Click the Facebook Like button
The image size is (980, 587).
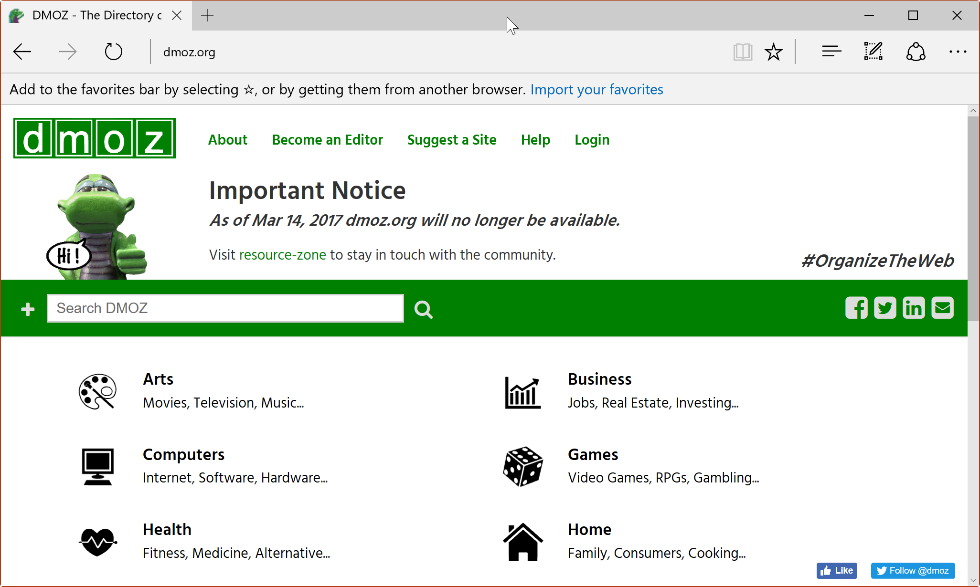coord(837,571)
